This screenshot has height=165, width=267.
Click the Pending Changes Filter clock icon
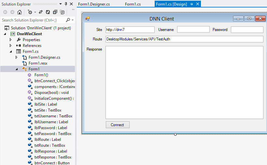(x=30, y=12)
